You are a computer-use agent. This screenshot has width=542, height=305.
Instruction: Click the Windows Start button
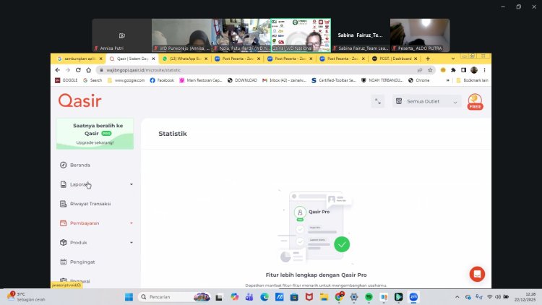129,297
